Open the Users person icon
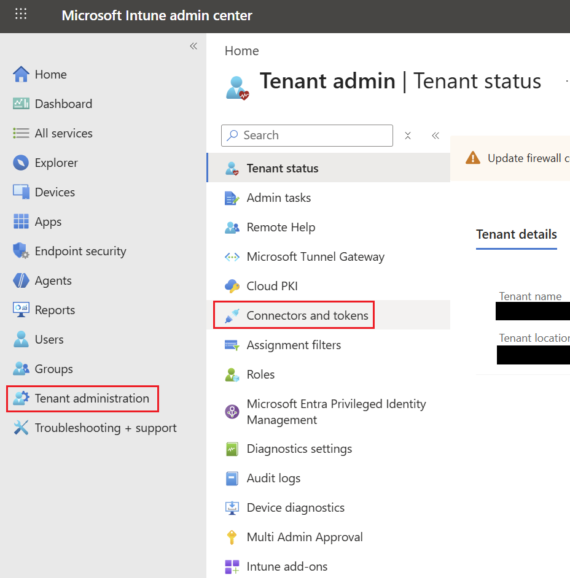The height and width of the screenshot is (578, 570). coord(21,339)
